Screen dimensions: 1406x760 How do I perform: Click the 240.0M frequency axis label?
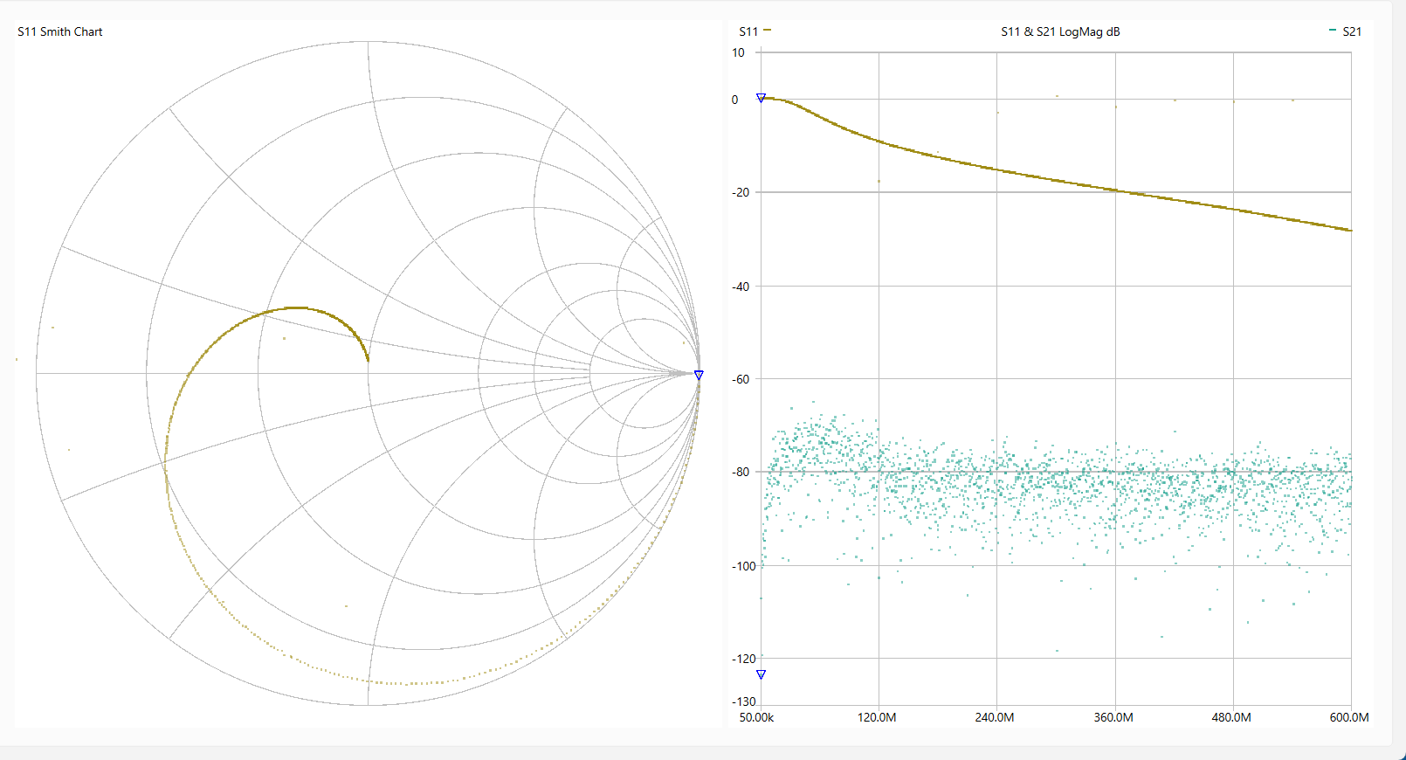click(995, 717)
